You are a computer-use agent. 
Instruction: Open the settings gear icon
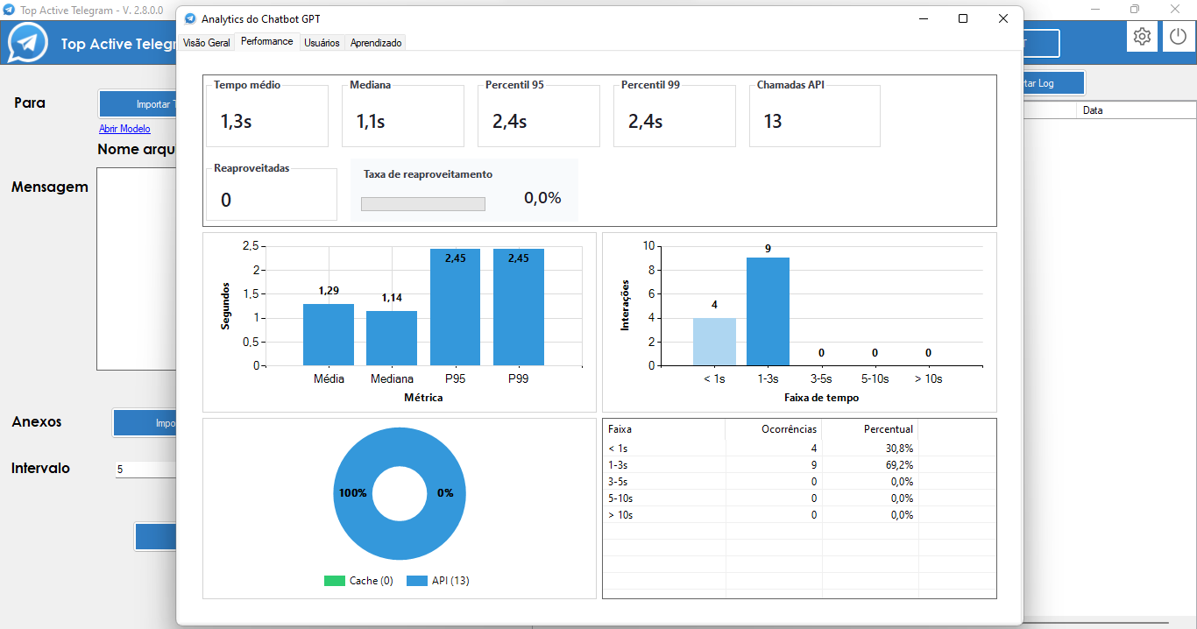pos(1142,37)
